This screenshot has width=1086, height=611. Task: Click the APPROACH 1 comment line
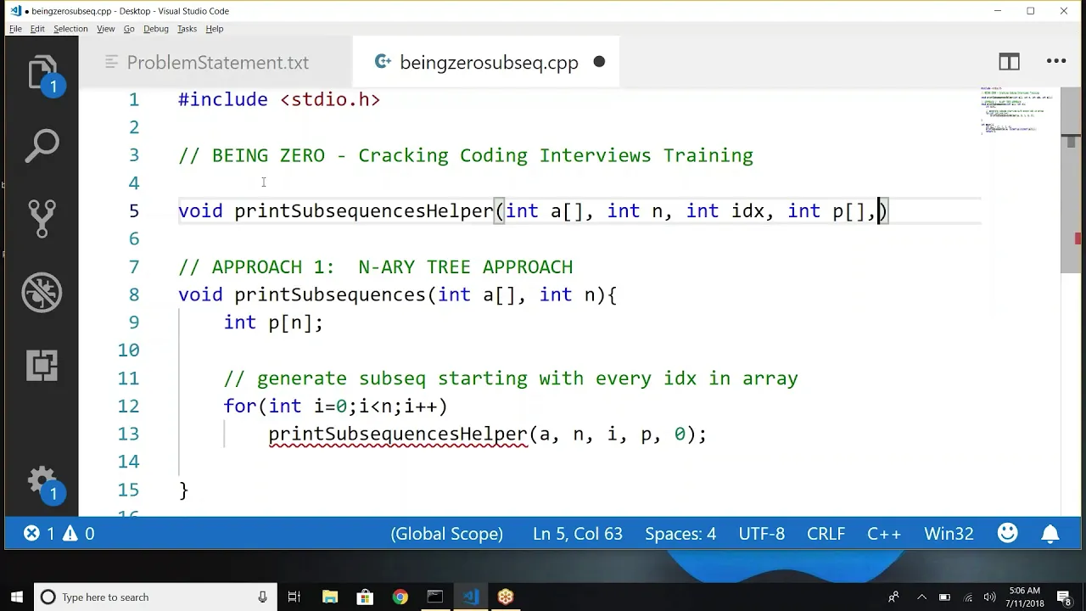click(x=376, y=267)
